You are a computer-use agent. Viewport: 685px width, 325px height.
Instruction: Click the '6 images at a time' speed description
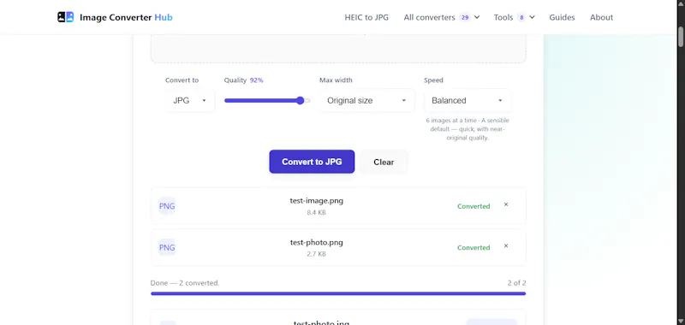[468, 129]
